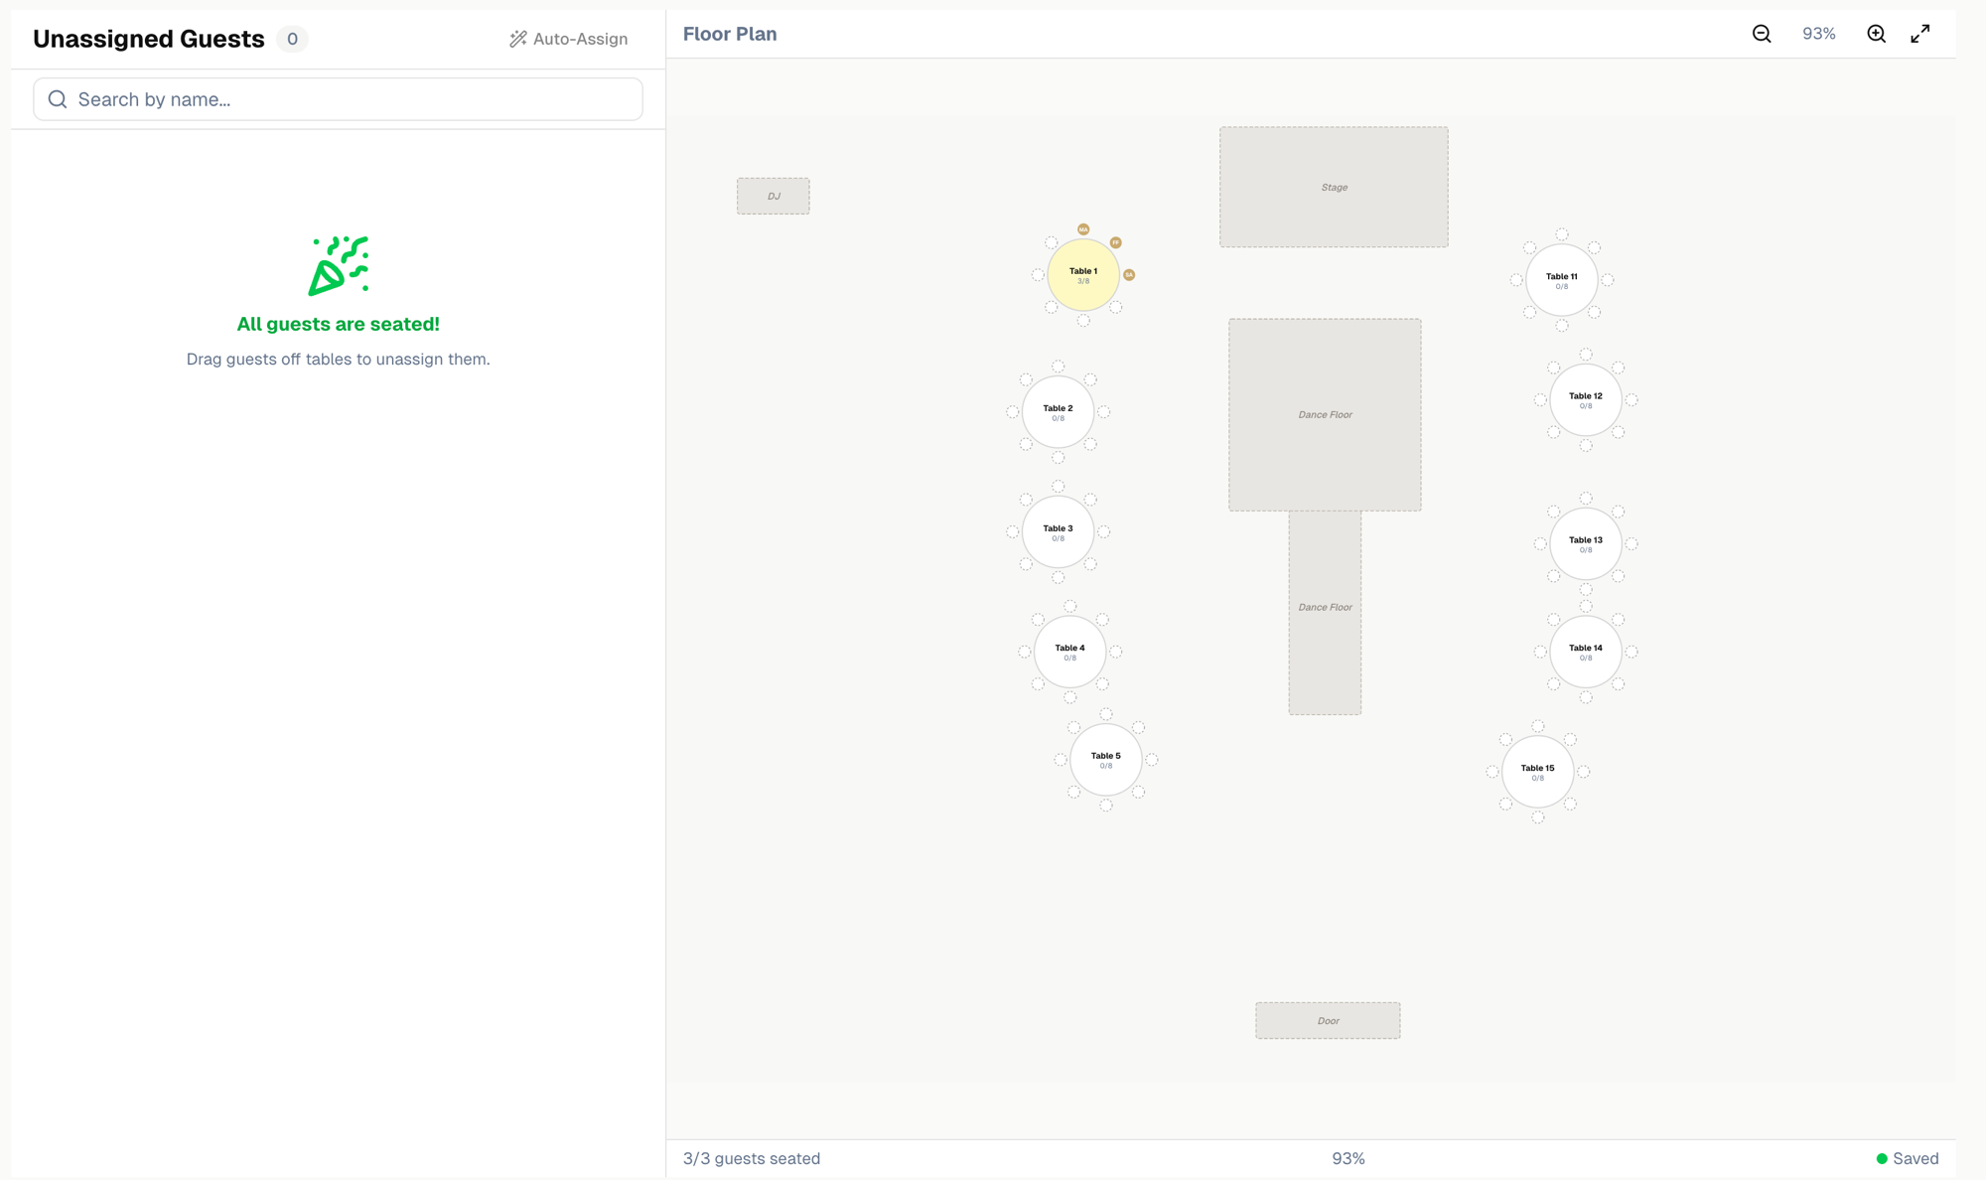Viewport: 1986px width, 1180px height.
Task: Select guest avatar MA at Table 1
Action: pos(1082,228)
